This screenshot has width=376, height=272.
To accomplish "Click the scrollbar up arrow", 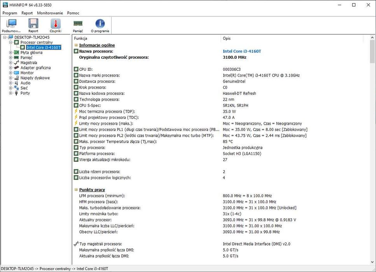I will coord(372,38).
